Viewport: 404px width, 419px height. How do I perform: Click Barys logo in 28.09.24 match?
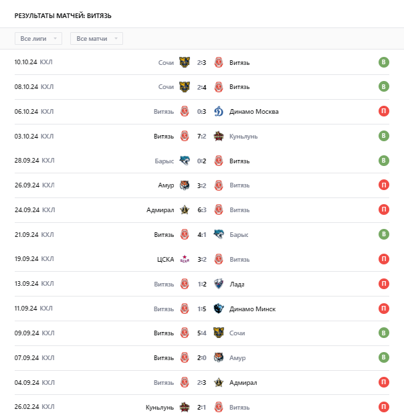click(x=185, y=161)
